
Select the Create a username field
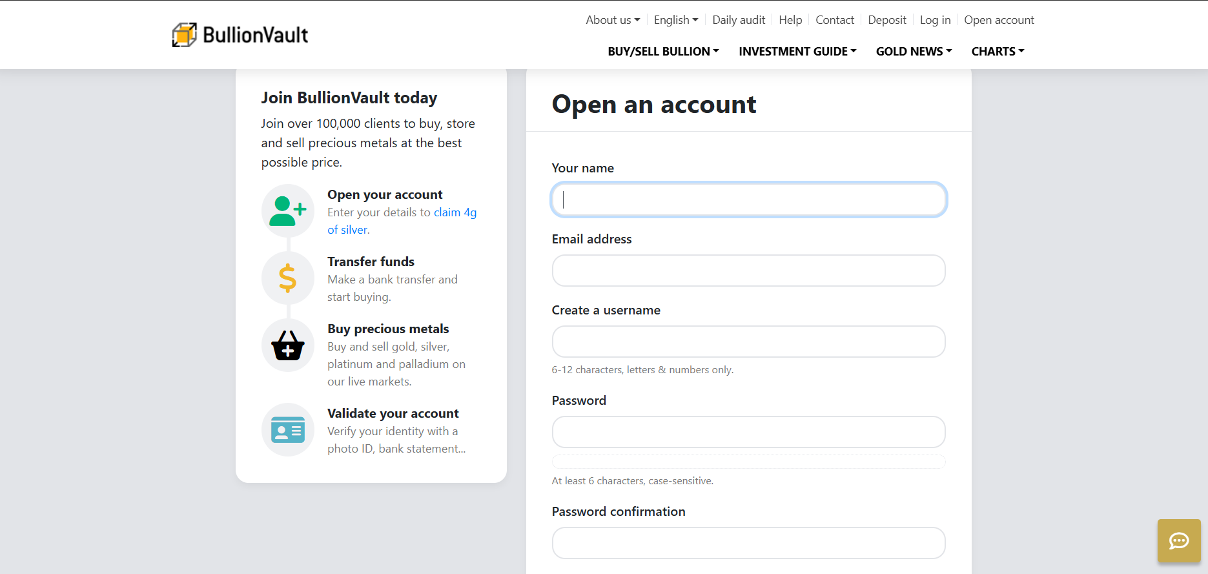(749, 342)
